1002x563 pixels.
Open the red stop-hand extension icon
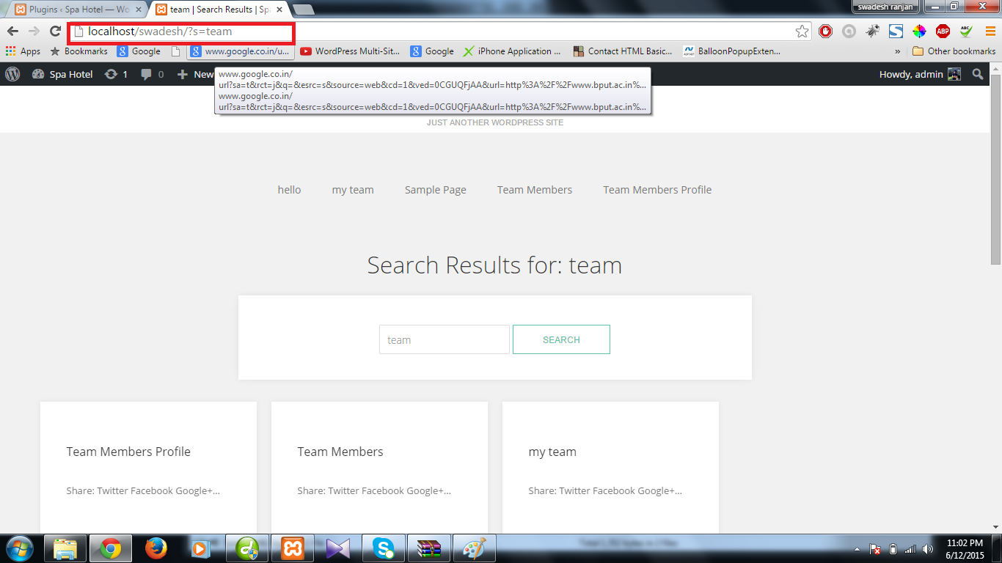coord(825,31)
